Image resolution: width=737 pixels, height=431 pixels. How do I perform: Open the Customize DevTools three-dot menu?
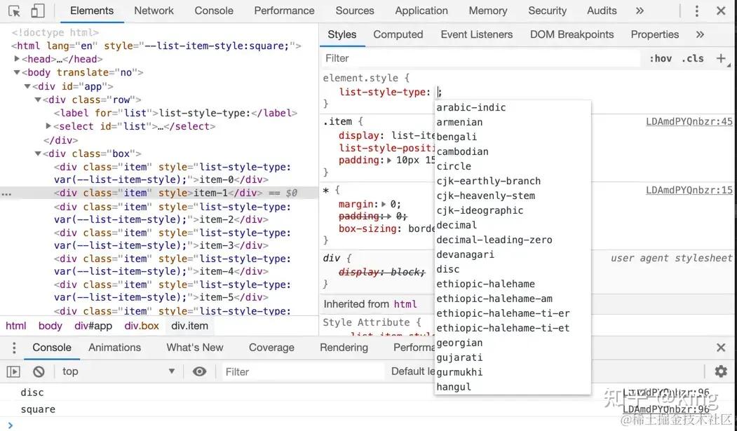click(x=698, y=11)
